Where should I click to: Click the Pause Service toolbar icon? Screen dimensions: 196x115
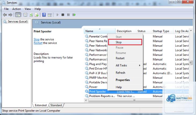68,15
